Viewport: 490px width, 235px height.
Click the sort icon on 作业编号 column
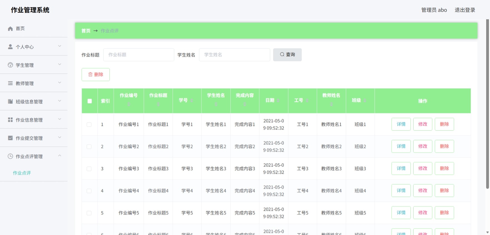[129, 104]
